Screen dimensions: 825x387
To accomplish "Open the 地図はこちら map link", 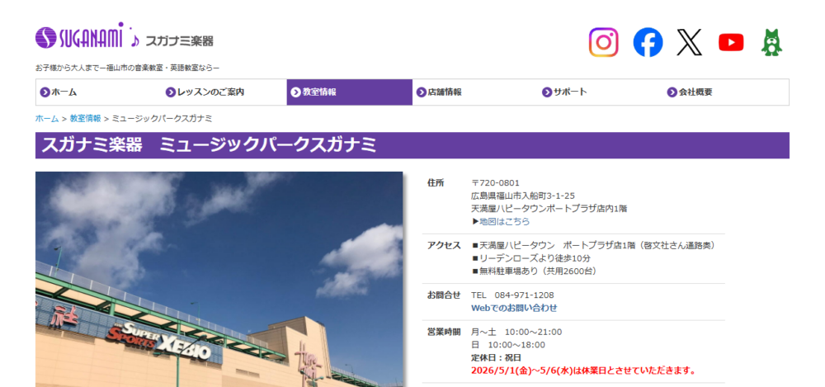I will (505, 222).
